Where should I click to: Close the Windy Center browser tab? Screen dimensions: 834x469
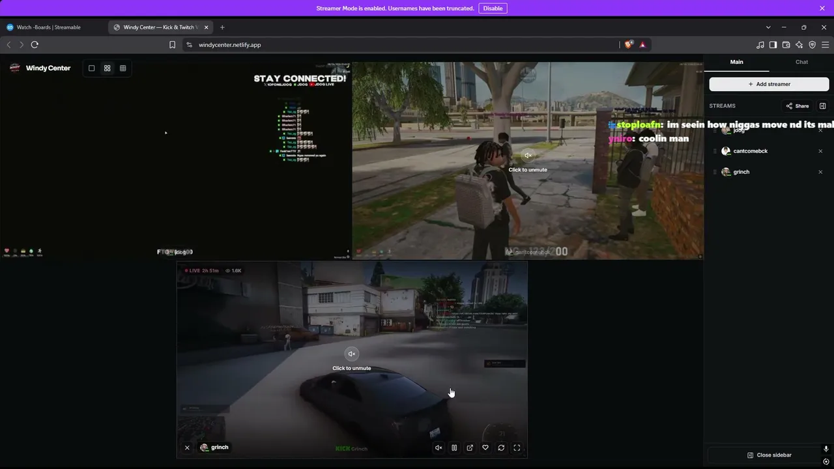click(207, 27)
